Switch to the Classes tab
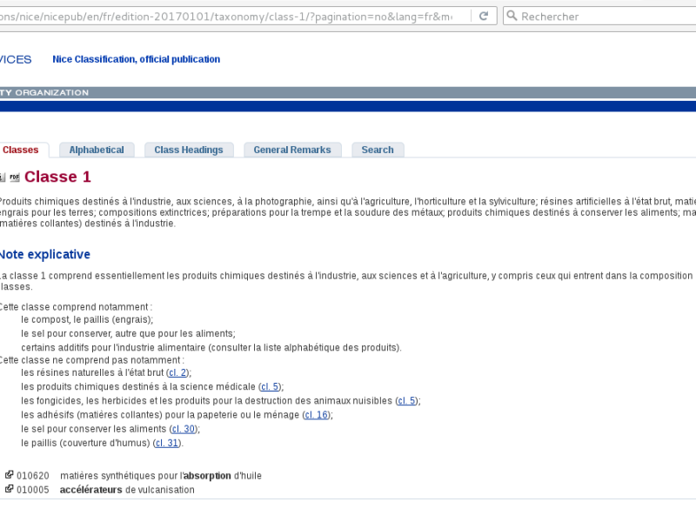The height and width of the screenshot is (522, 696). [x=20, y=150]
